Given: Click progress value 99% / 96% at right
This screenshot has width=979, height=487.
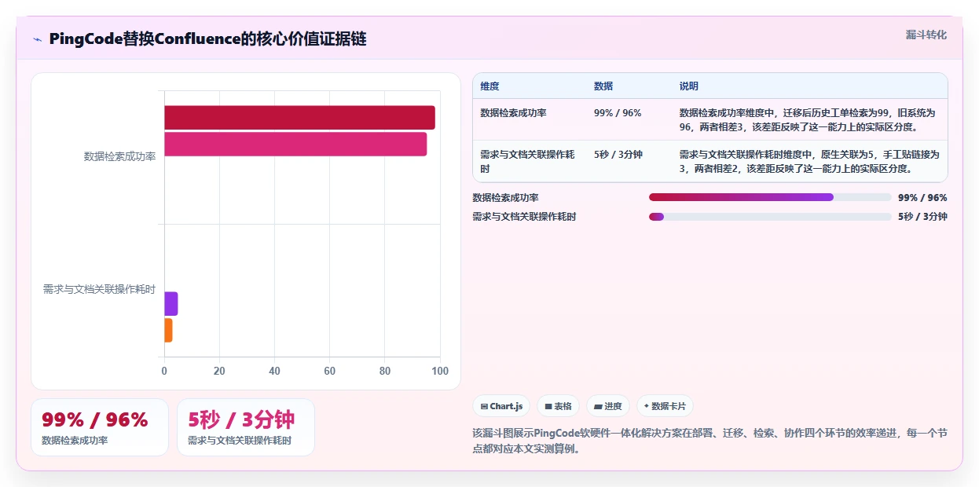Looking at the screenshot, I should (x=922, y=198).
